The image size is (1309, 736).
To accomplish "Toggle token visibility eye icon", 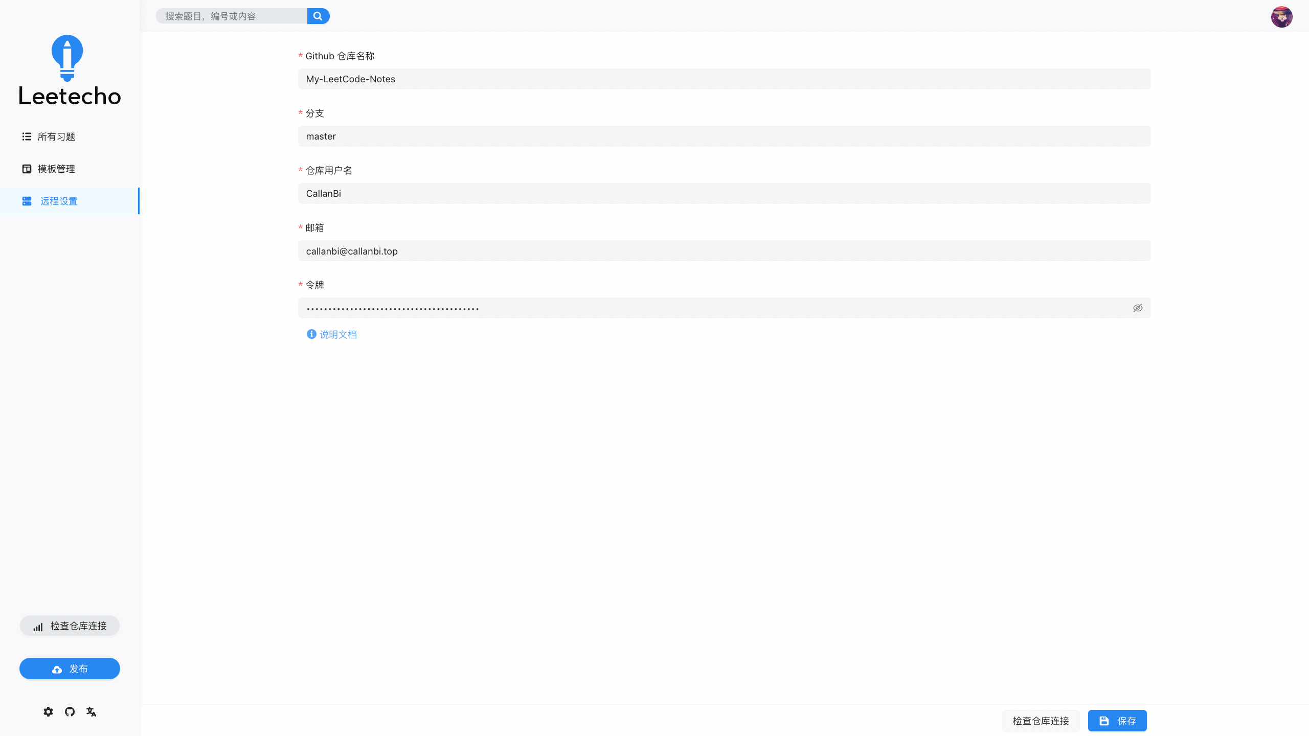I will point(1138,308).
